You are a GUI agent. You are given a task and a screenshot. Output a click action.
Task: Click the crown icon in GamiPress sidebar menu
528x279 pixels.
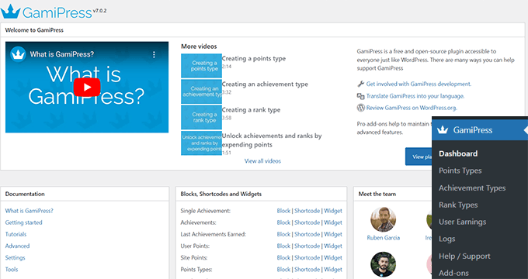(x=443, y=130)
